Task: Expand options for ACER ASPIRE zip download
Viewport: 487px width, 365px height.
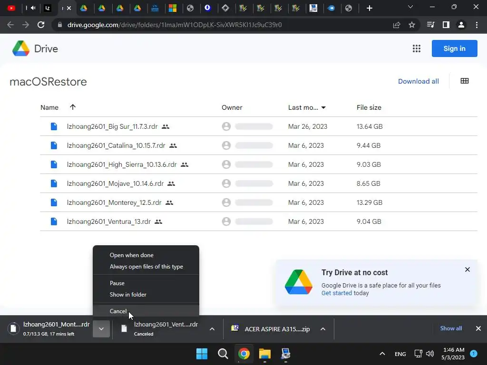Action: tap(323, 329)
